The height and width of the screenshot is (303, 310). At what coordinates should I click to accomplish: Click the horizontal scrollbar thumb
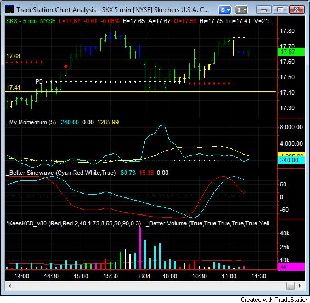tap(290, 285)
